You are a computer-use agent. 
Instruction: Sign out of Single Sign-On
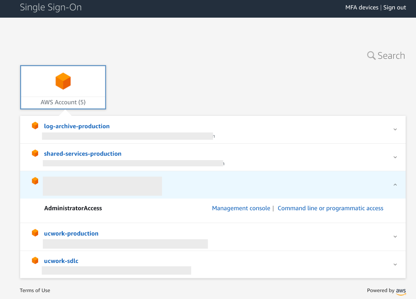pos(395,8)
